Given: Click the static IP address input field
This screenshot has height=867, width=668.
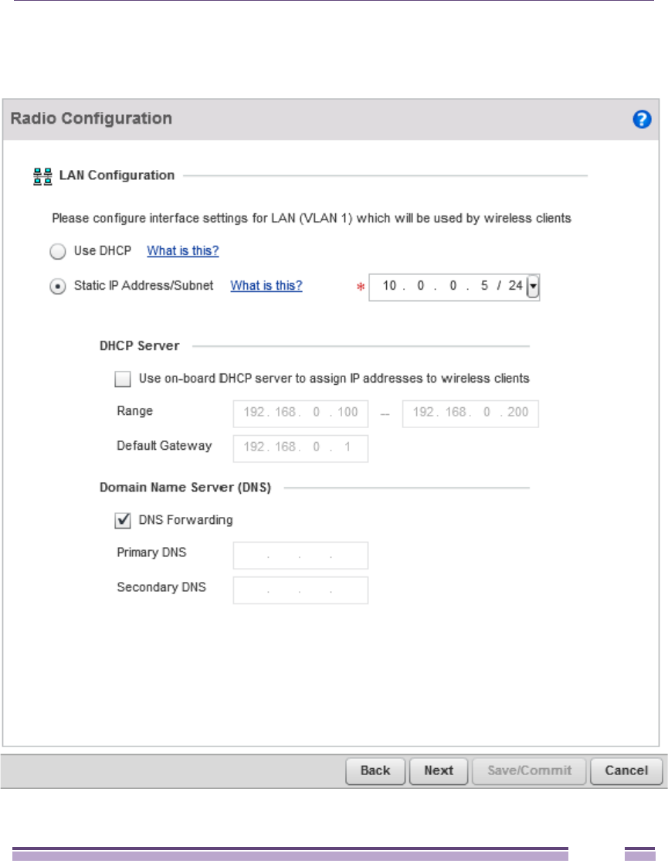Looking at the screenshot, I should pos(446,287).
